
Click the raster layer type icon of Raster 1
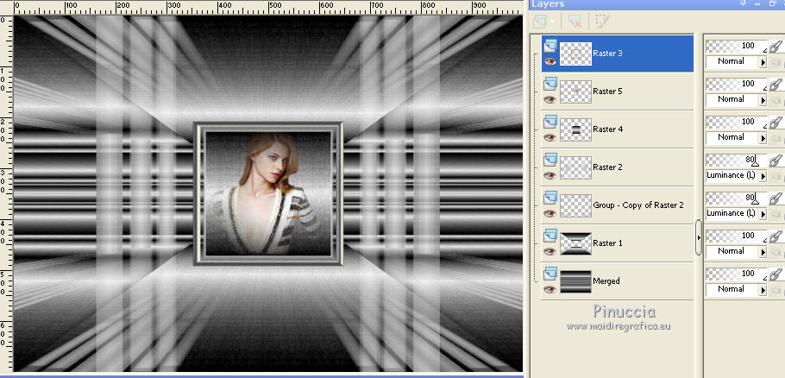point(550,236)
